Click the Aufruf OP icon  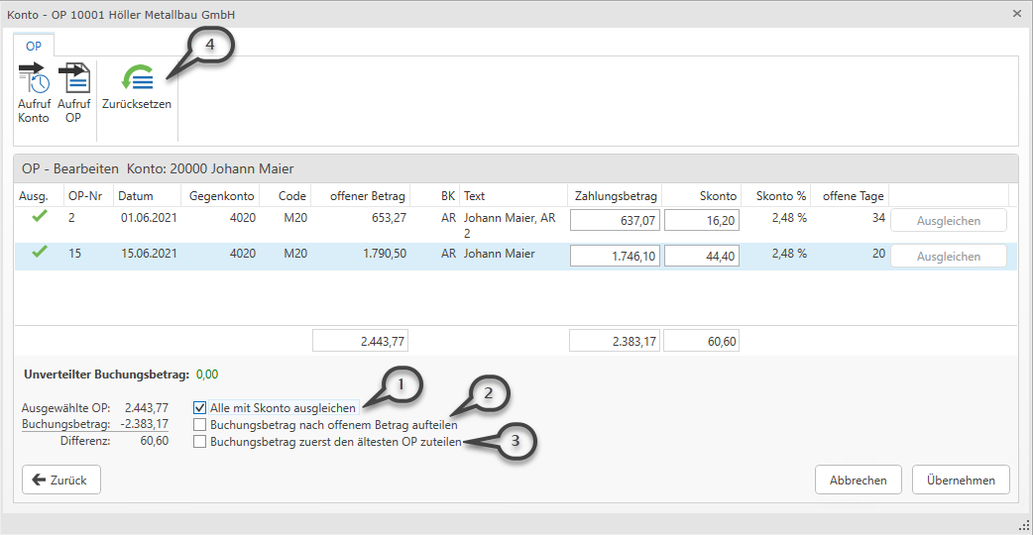tap(73, 79)
